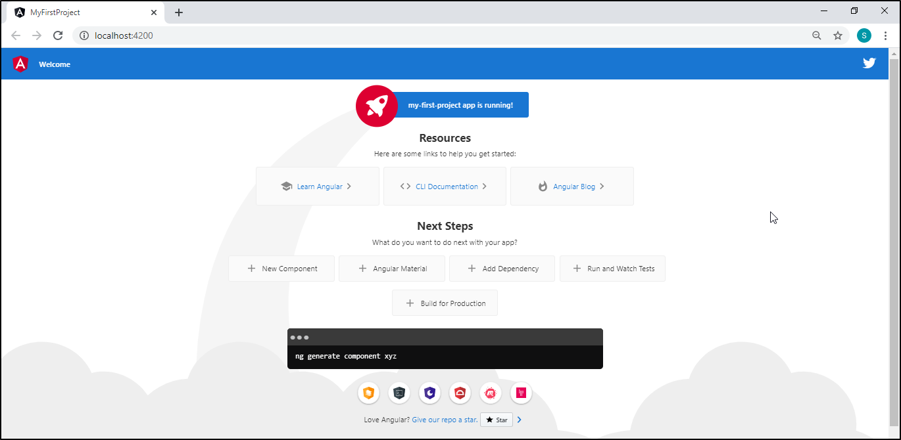Viewport: 901px width, 440px height.
Task: Click the Give our repo a star link
Action: tap(445, 420)
